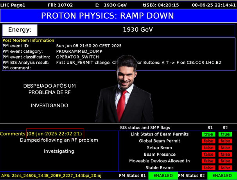
Task: Click the Global Beam Permit row label
Action: point(160,141)
